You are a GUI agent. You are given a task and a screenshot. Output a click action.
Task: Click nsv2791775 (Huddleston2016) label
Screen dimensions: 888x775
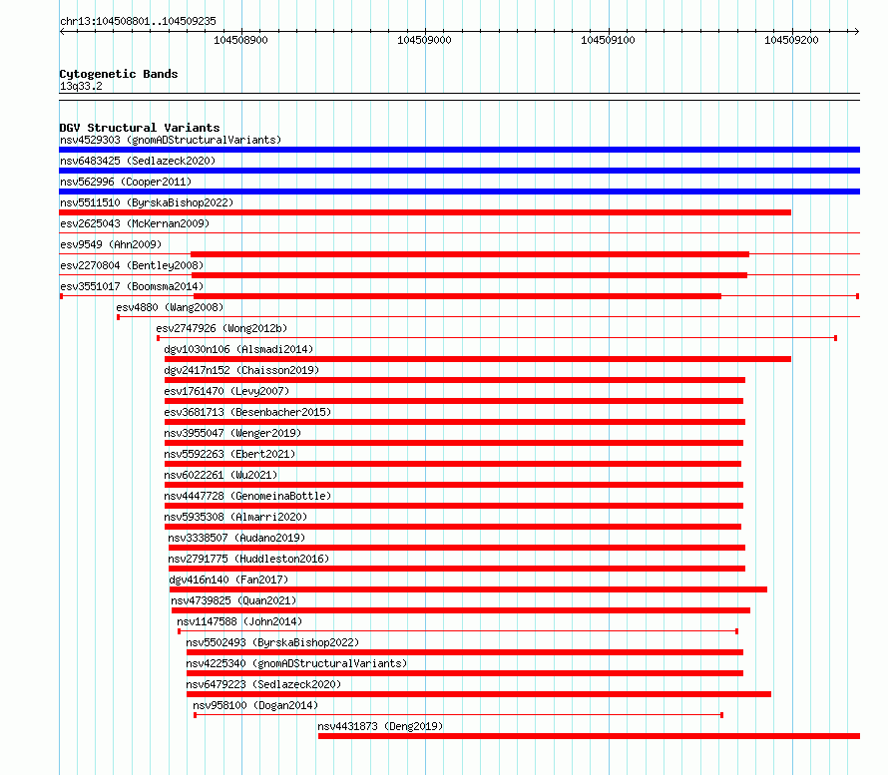click(248, 559)
